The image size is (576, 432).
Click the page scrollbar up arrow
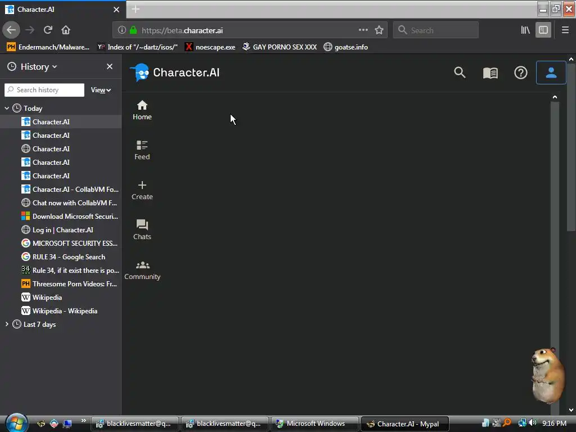(x=571, y=58)
